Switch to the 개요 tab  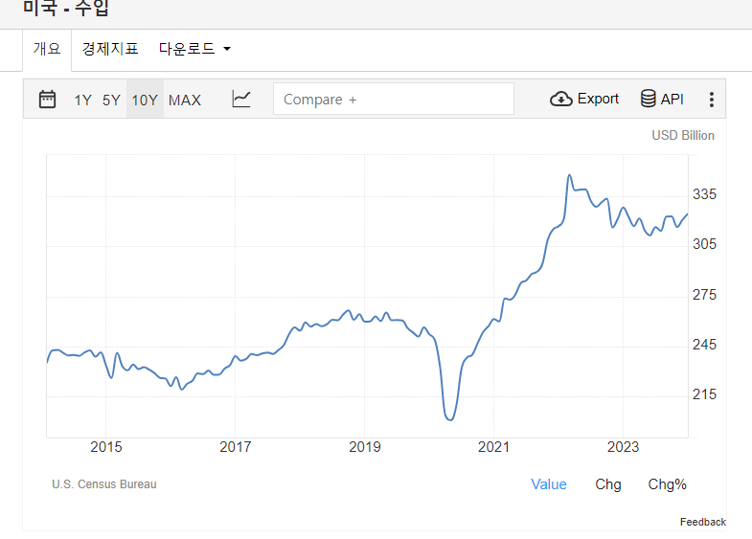pos(47,49)
